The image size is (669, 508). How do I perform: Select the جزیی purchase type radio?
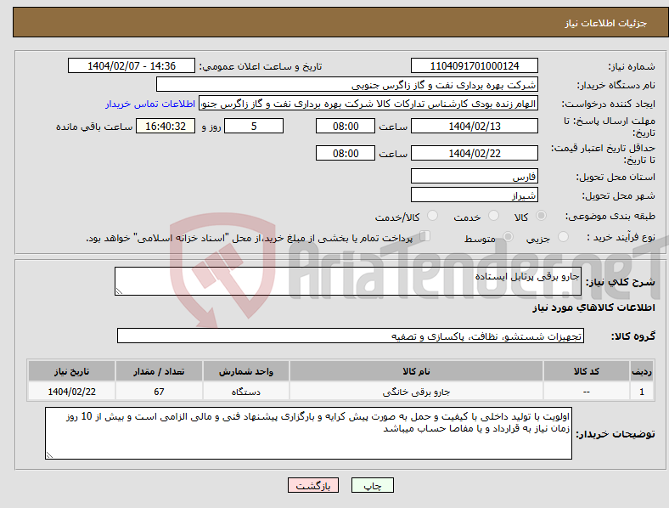[563, 237]
